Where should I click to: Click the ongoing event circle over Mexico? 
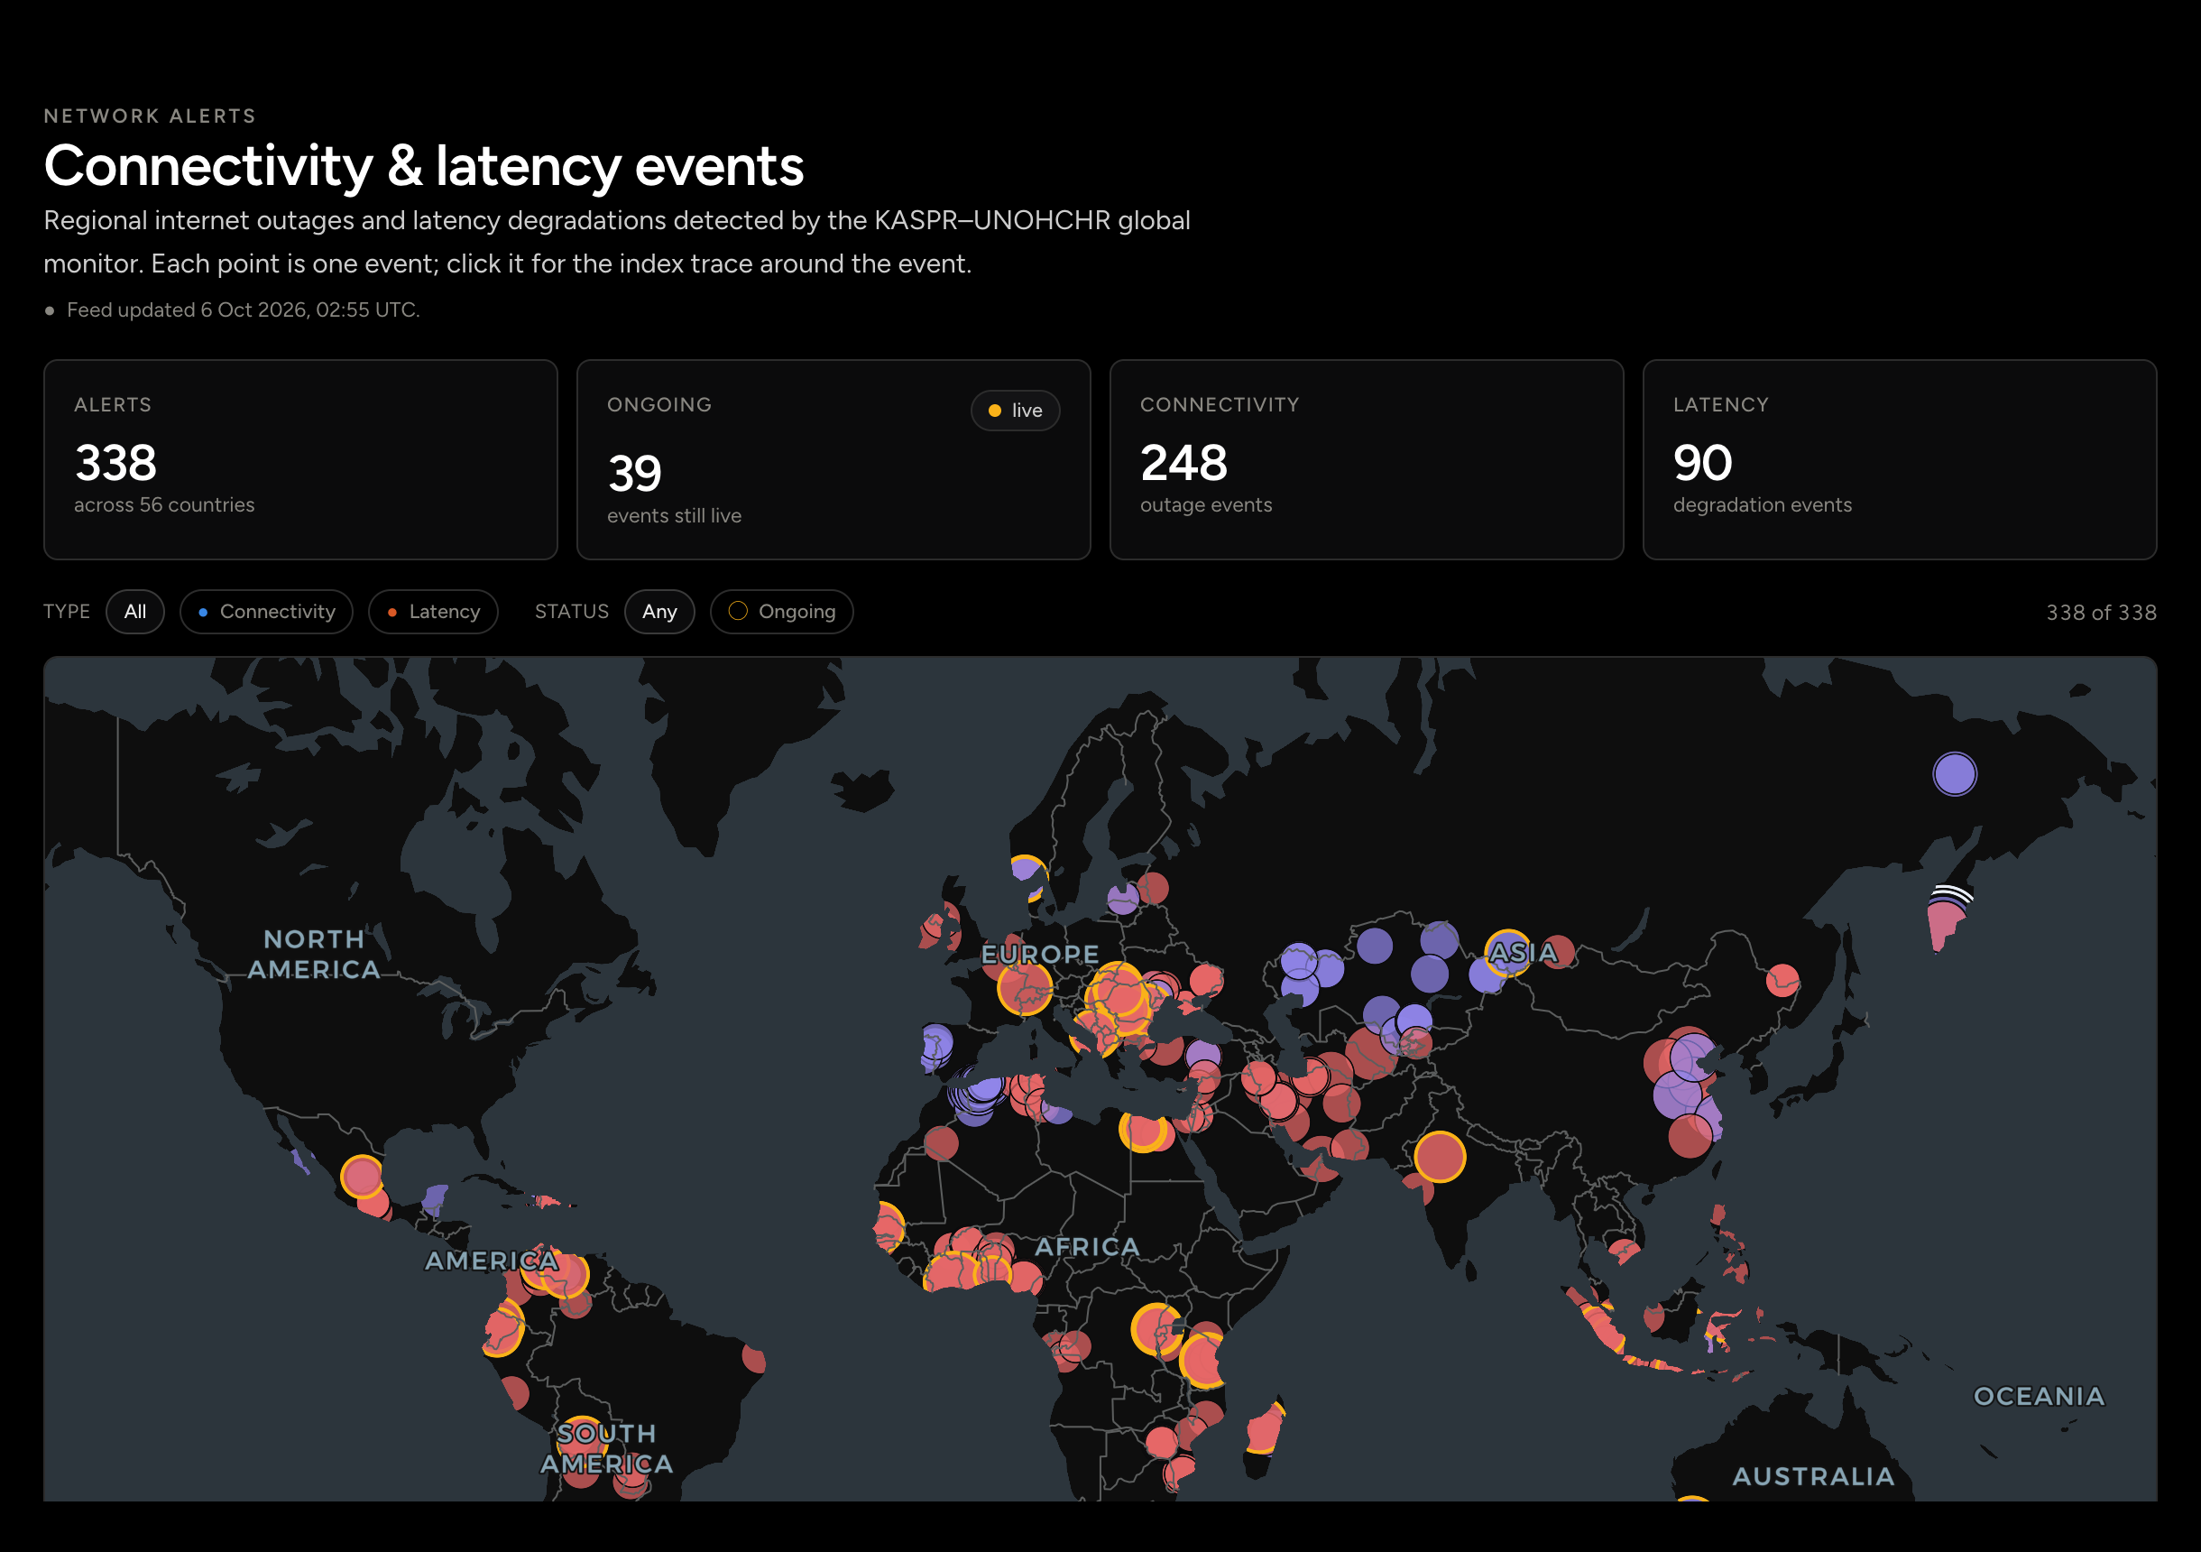pos(362,1176)
